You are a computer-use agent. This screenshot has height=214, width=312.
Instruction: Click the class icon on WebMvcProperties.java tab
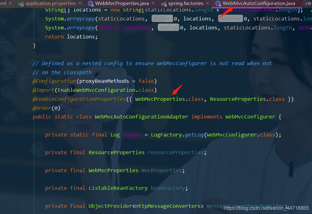(x=91, y=3)
